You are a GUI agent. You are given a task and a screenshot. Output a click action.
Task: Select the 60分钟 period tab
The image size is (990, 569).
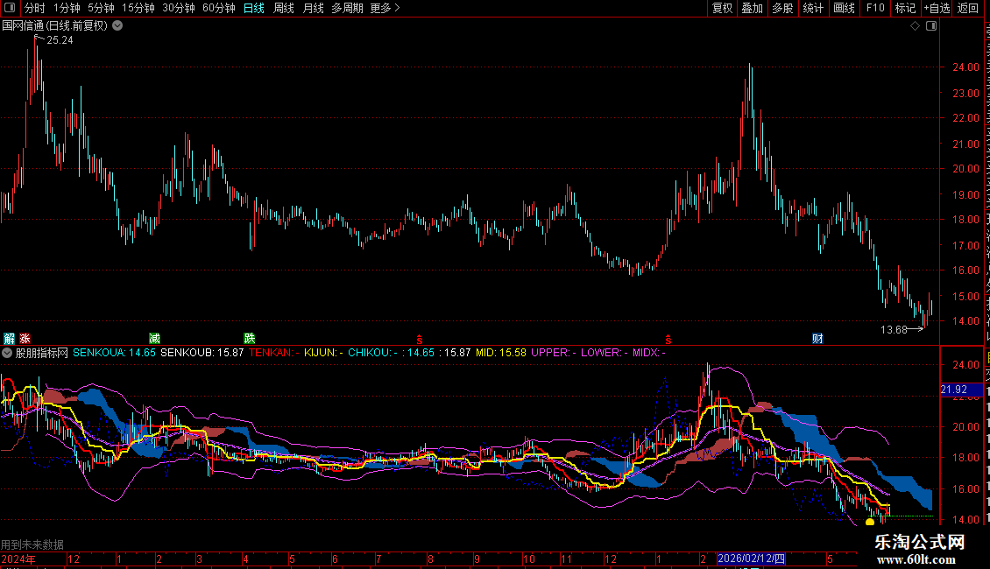pos(218,8)
